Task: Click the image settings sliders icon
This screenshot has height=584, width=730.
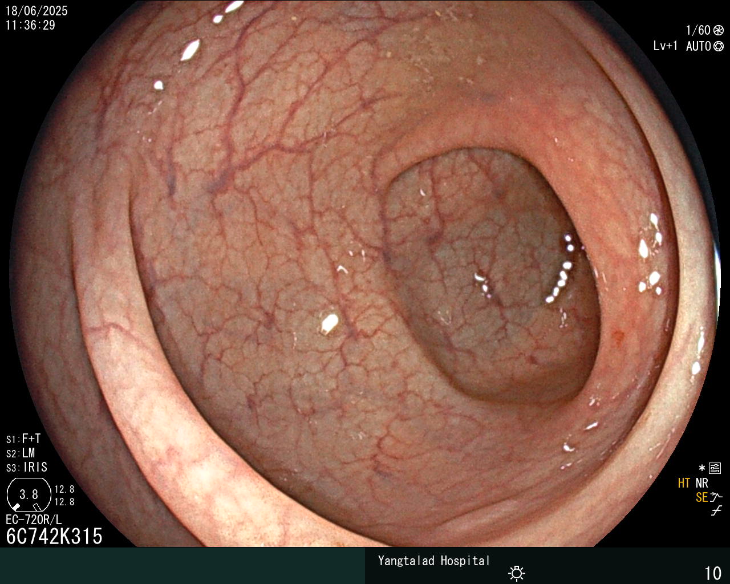Action: 715,468
